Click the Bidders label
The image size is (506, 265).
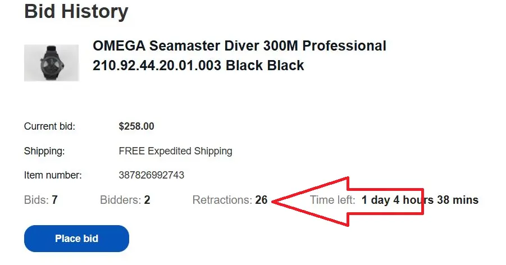coord(120,200)
